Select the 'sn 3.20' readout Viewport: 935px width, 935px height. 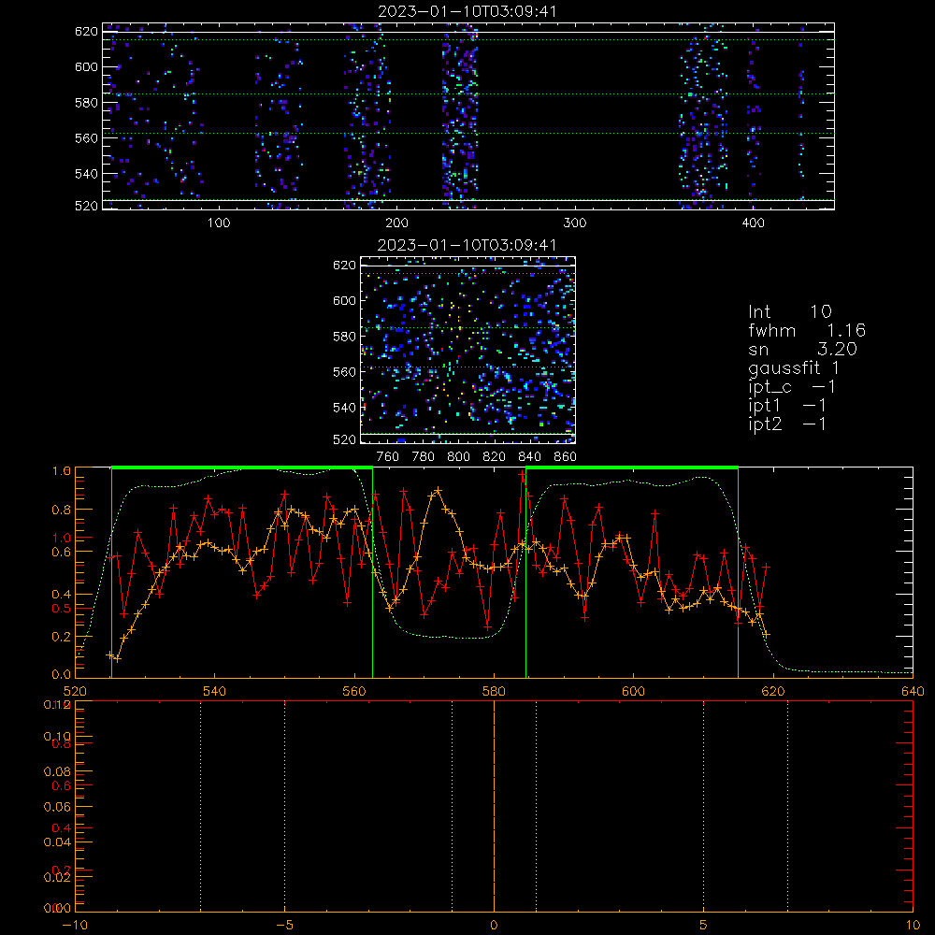pos(802,349)
